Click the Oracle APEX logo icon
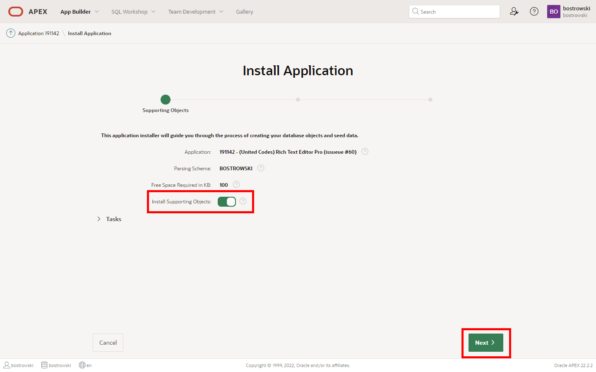The height and width of the screenshot is (372, 596). coord(16,12)
